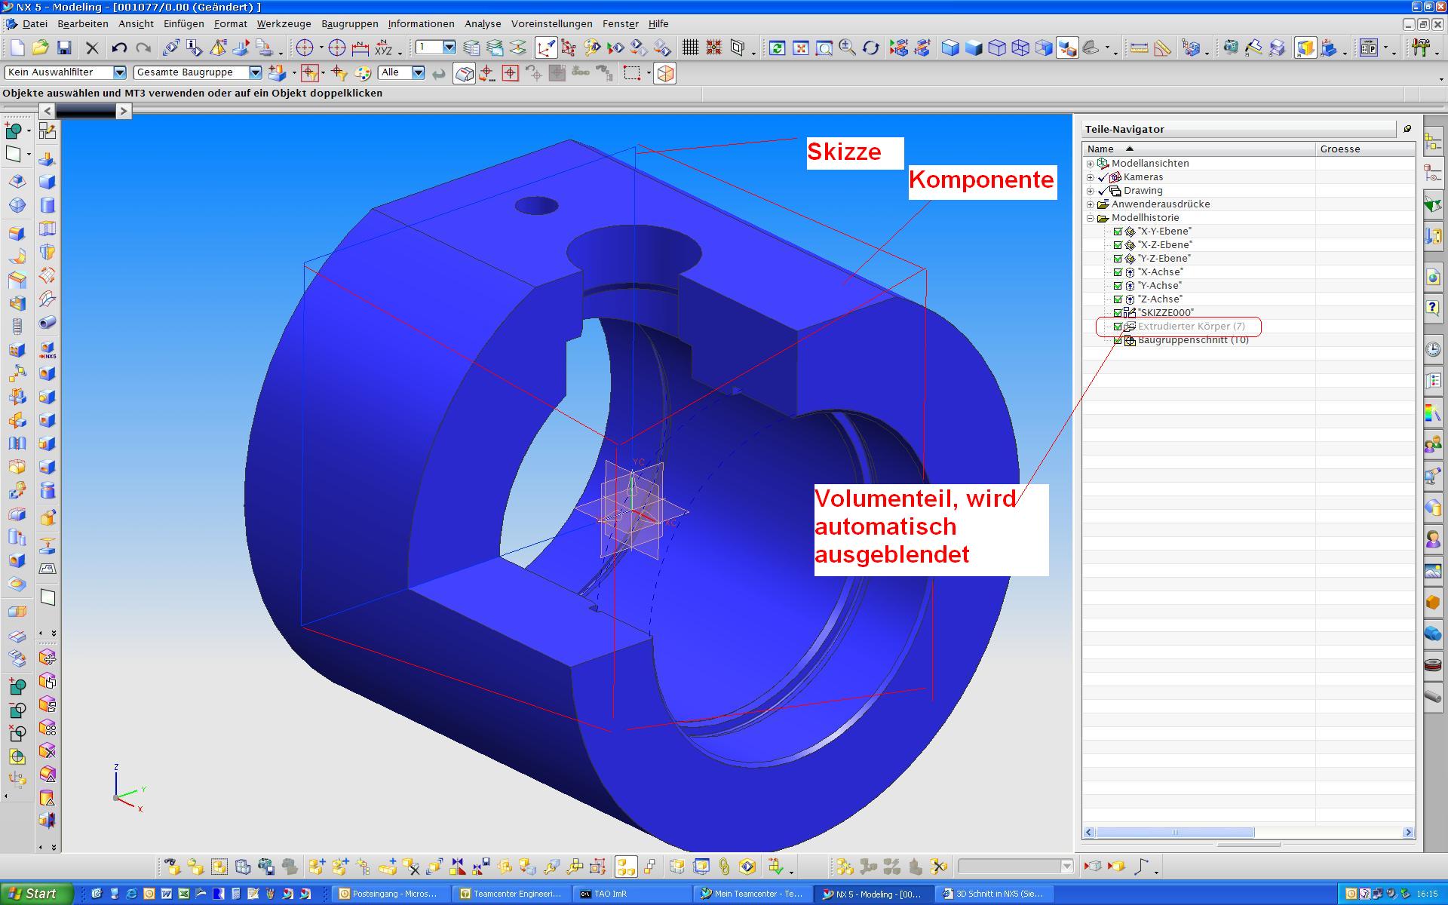Image resolution: width=1448 pixels, height=905 pixels.
Task: Click the Measure distance ruler icon
Action: (x=1139, y=48)
